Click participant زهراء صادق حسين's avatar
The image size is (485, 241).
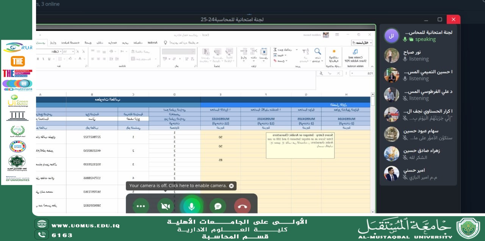tap(392, 154)
